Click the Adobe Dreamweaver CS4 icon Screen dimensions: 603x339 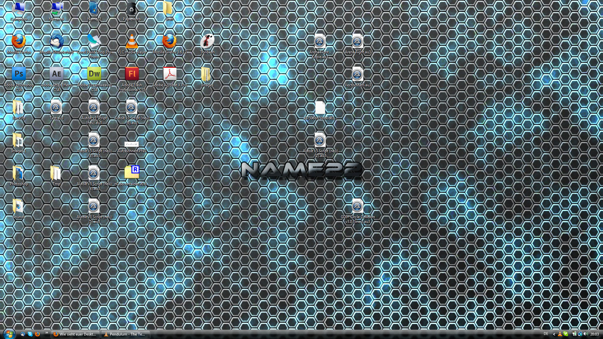(94, 74)
